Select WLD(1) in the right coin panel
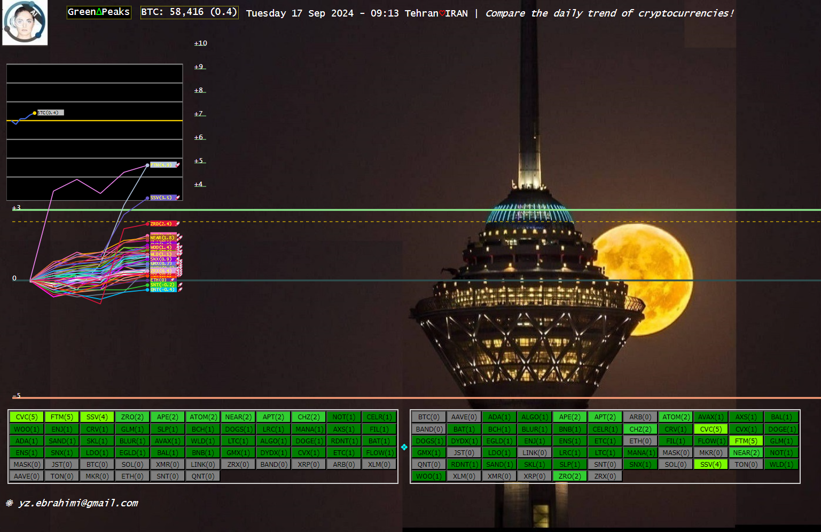 (781, 464)
